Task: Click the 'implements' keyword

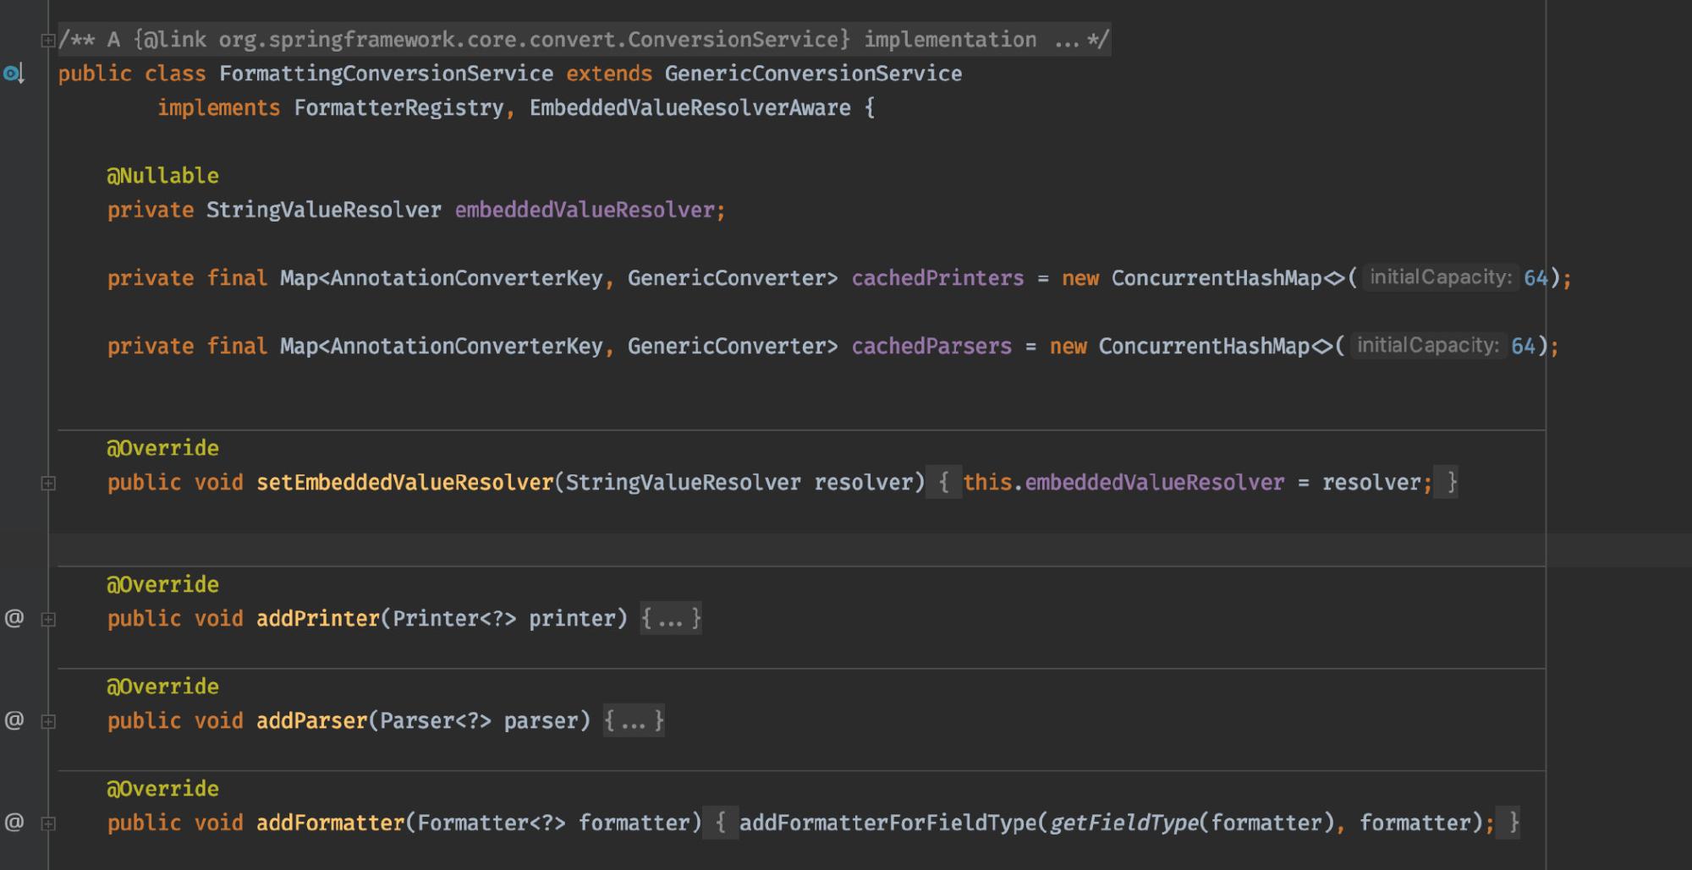Action: tap(218, 108)
